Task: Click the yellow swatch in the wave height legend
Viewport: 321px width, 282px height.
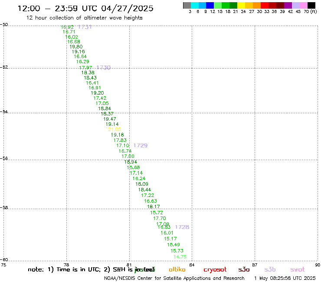Action: pyautogui.click(x=241, y=5)
